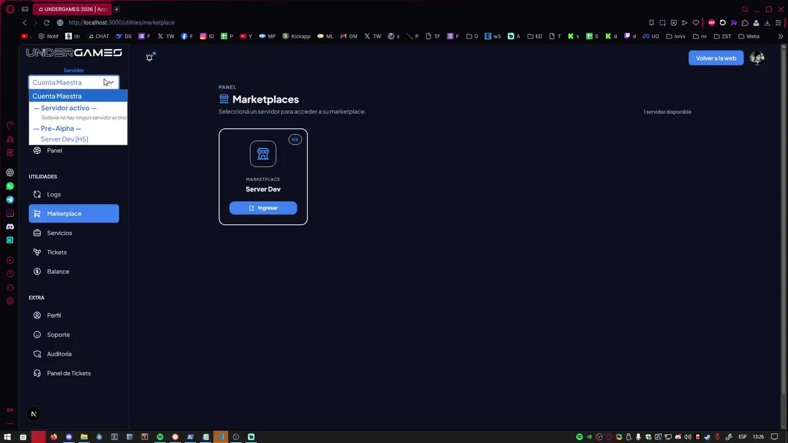Click the UNDERGAMES logo
The width and height of the screenshot is (788, 443).
(74, 53)
